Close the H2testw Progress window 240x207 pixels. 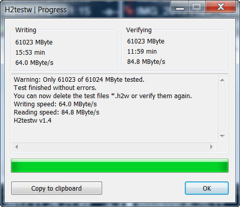[x=221, y=7]
